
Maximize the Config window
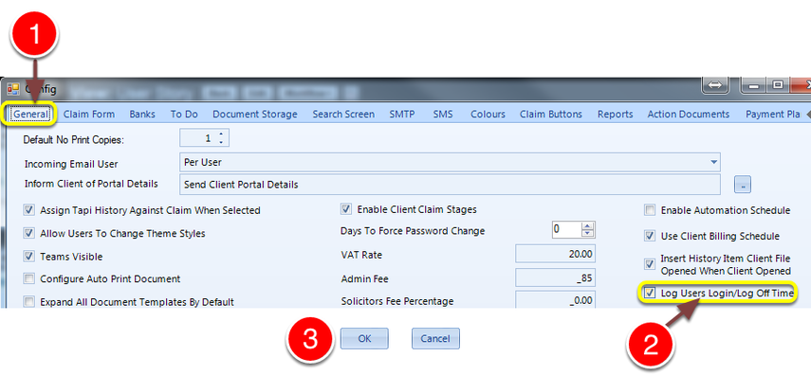coord(778,85)
